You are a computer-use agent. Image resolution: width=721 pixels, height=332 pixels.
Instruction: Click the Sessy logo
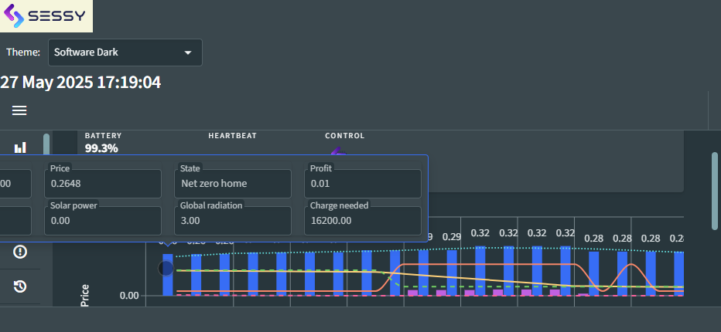(46, 16)
